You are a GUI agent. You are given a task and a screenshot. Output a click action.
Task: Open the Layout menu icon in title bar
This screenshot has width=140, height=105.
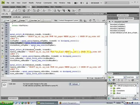point(76,3)
